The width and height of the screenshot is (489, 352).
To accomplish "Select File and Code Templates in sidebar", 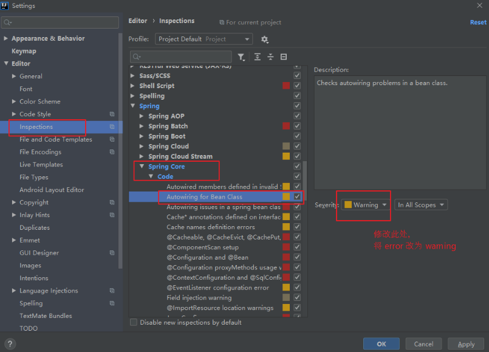I will 56,139.
